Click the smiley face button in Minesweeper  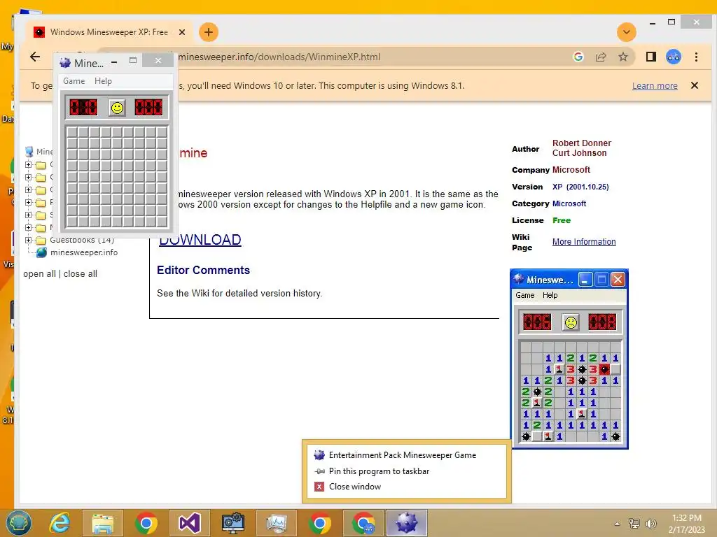[x=117, y=108]
